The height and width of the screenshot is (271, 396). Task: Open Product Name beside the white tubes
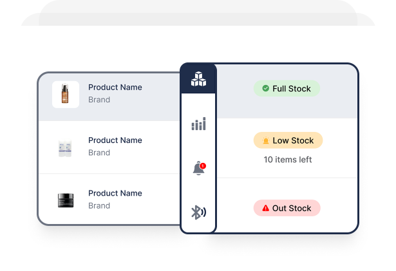pos(115,140)
